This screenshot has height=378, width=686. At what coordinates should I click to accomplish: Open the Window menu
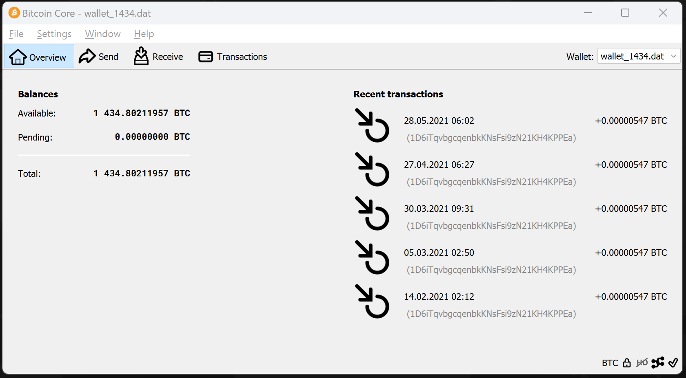102,34
